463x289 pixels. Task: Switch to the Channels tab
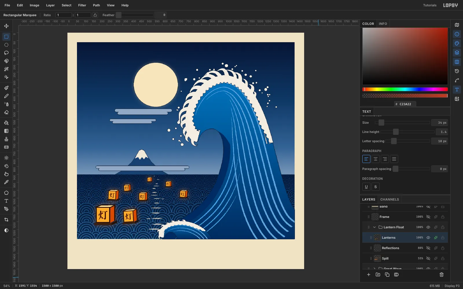389,199
